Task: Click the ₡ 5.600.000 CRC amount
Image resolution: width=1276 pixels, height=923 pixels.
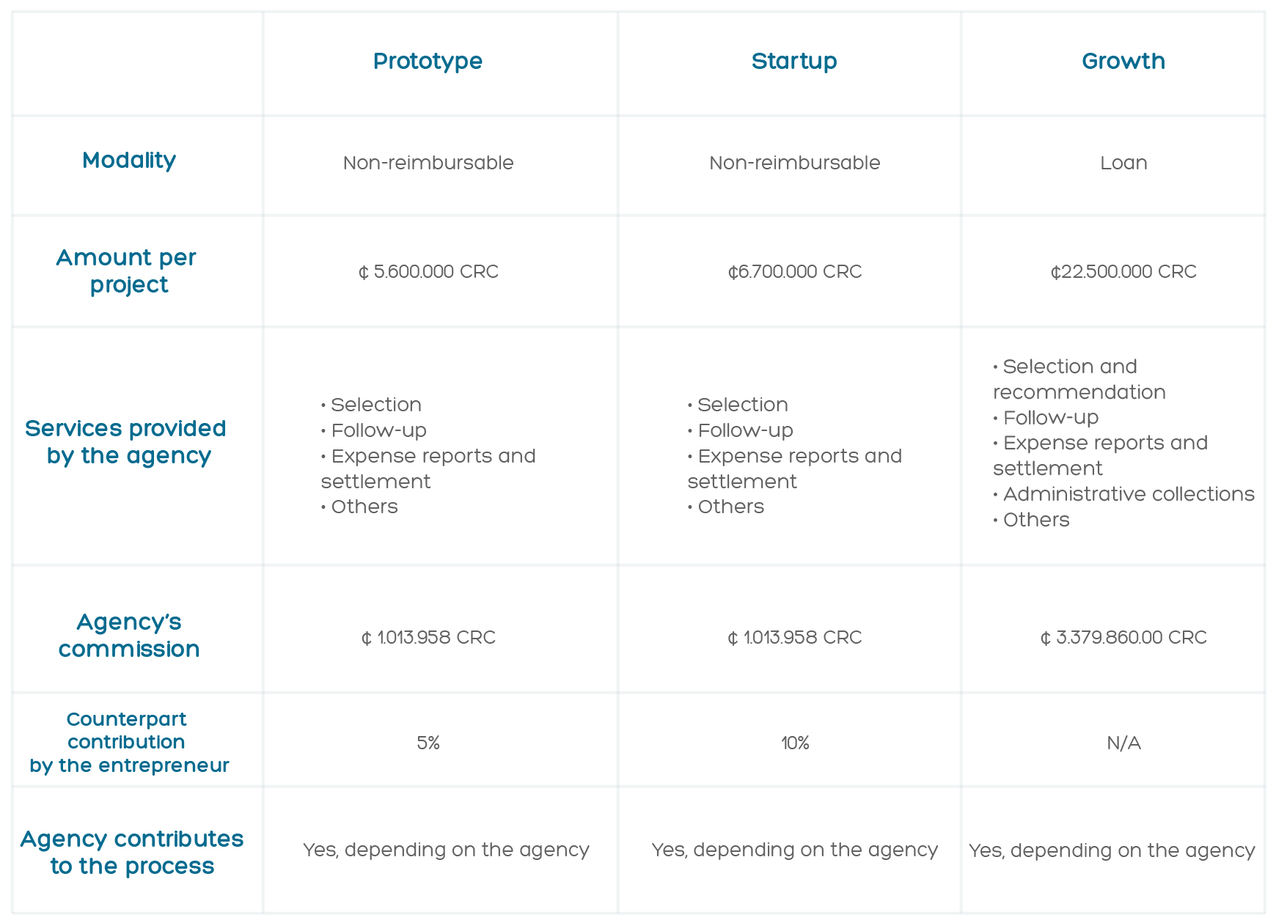Action: 428,272
